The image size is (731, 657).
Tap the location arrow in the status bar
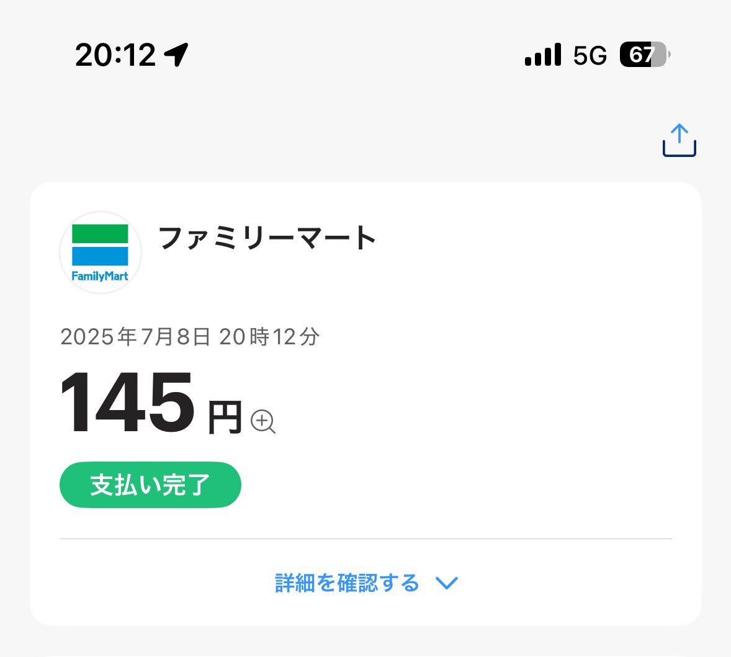(x=176, y=55)
